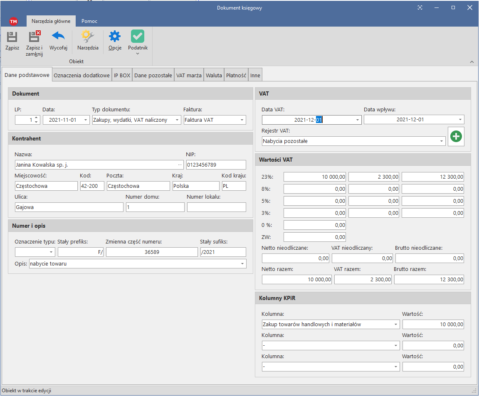
Task: Click Zapisz i zamknij icon
Action: pos(34,37)
